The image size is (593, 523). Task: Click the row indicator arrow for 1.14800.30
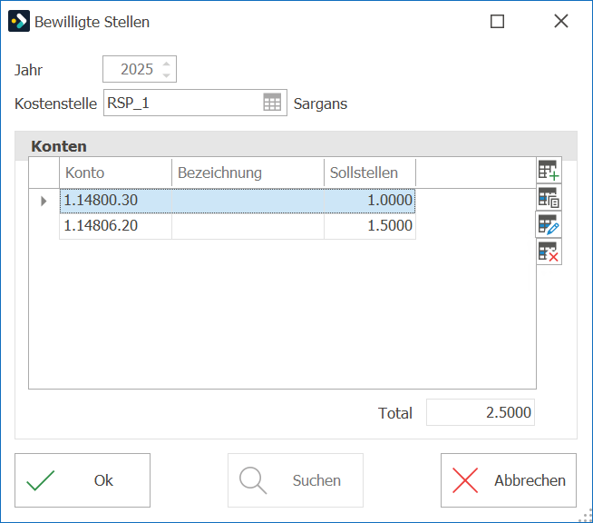point(44,201)
